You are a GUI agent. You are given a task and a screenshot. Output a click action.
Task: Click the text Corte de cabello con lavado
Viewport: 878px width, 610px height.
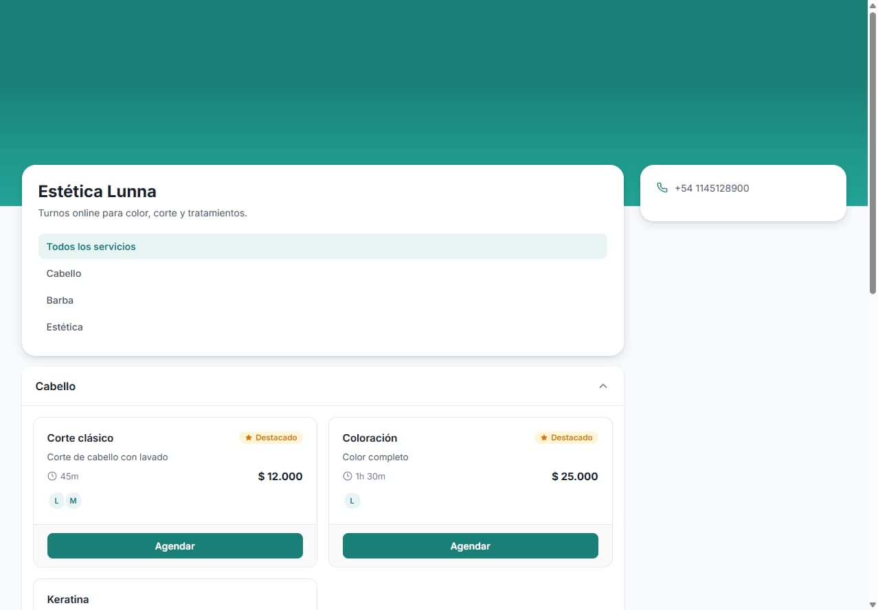point(108,457)
